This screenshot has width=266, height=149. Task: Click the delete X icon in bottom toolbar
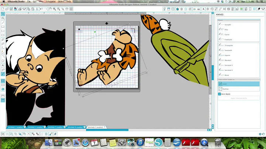click(29, 134)
